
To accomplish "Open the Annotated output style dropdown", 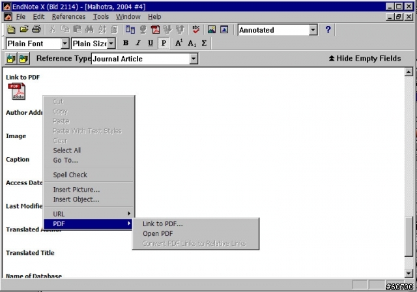I will click(313, 30).
